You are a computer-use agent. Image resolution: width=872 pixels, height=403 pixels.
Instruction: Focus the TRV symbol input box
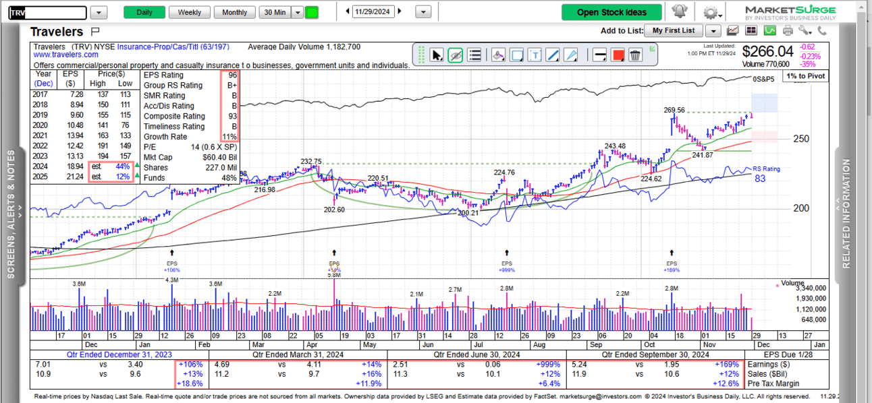(x=48, y=12)
